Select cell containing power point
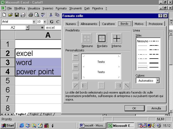The height and width of the screenshot is (129, 173). (38, 72)
